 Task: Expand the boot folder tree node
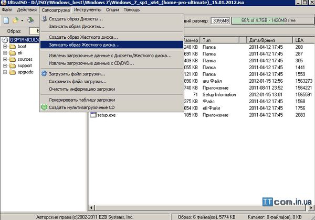tap(5, 46)
